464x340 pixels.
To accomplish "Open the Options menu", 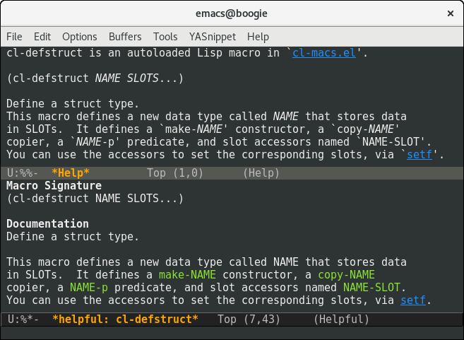I will click(80, 37).
